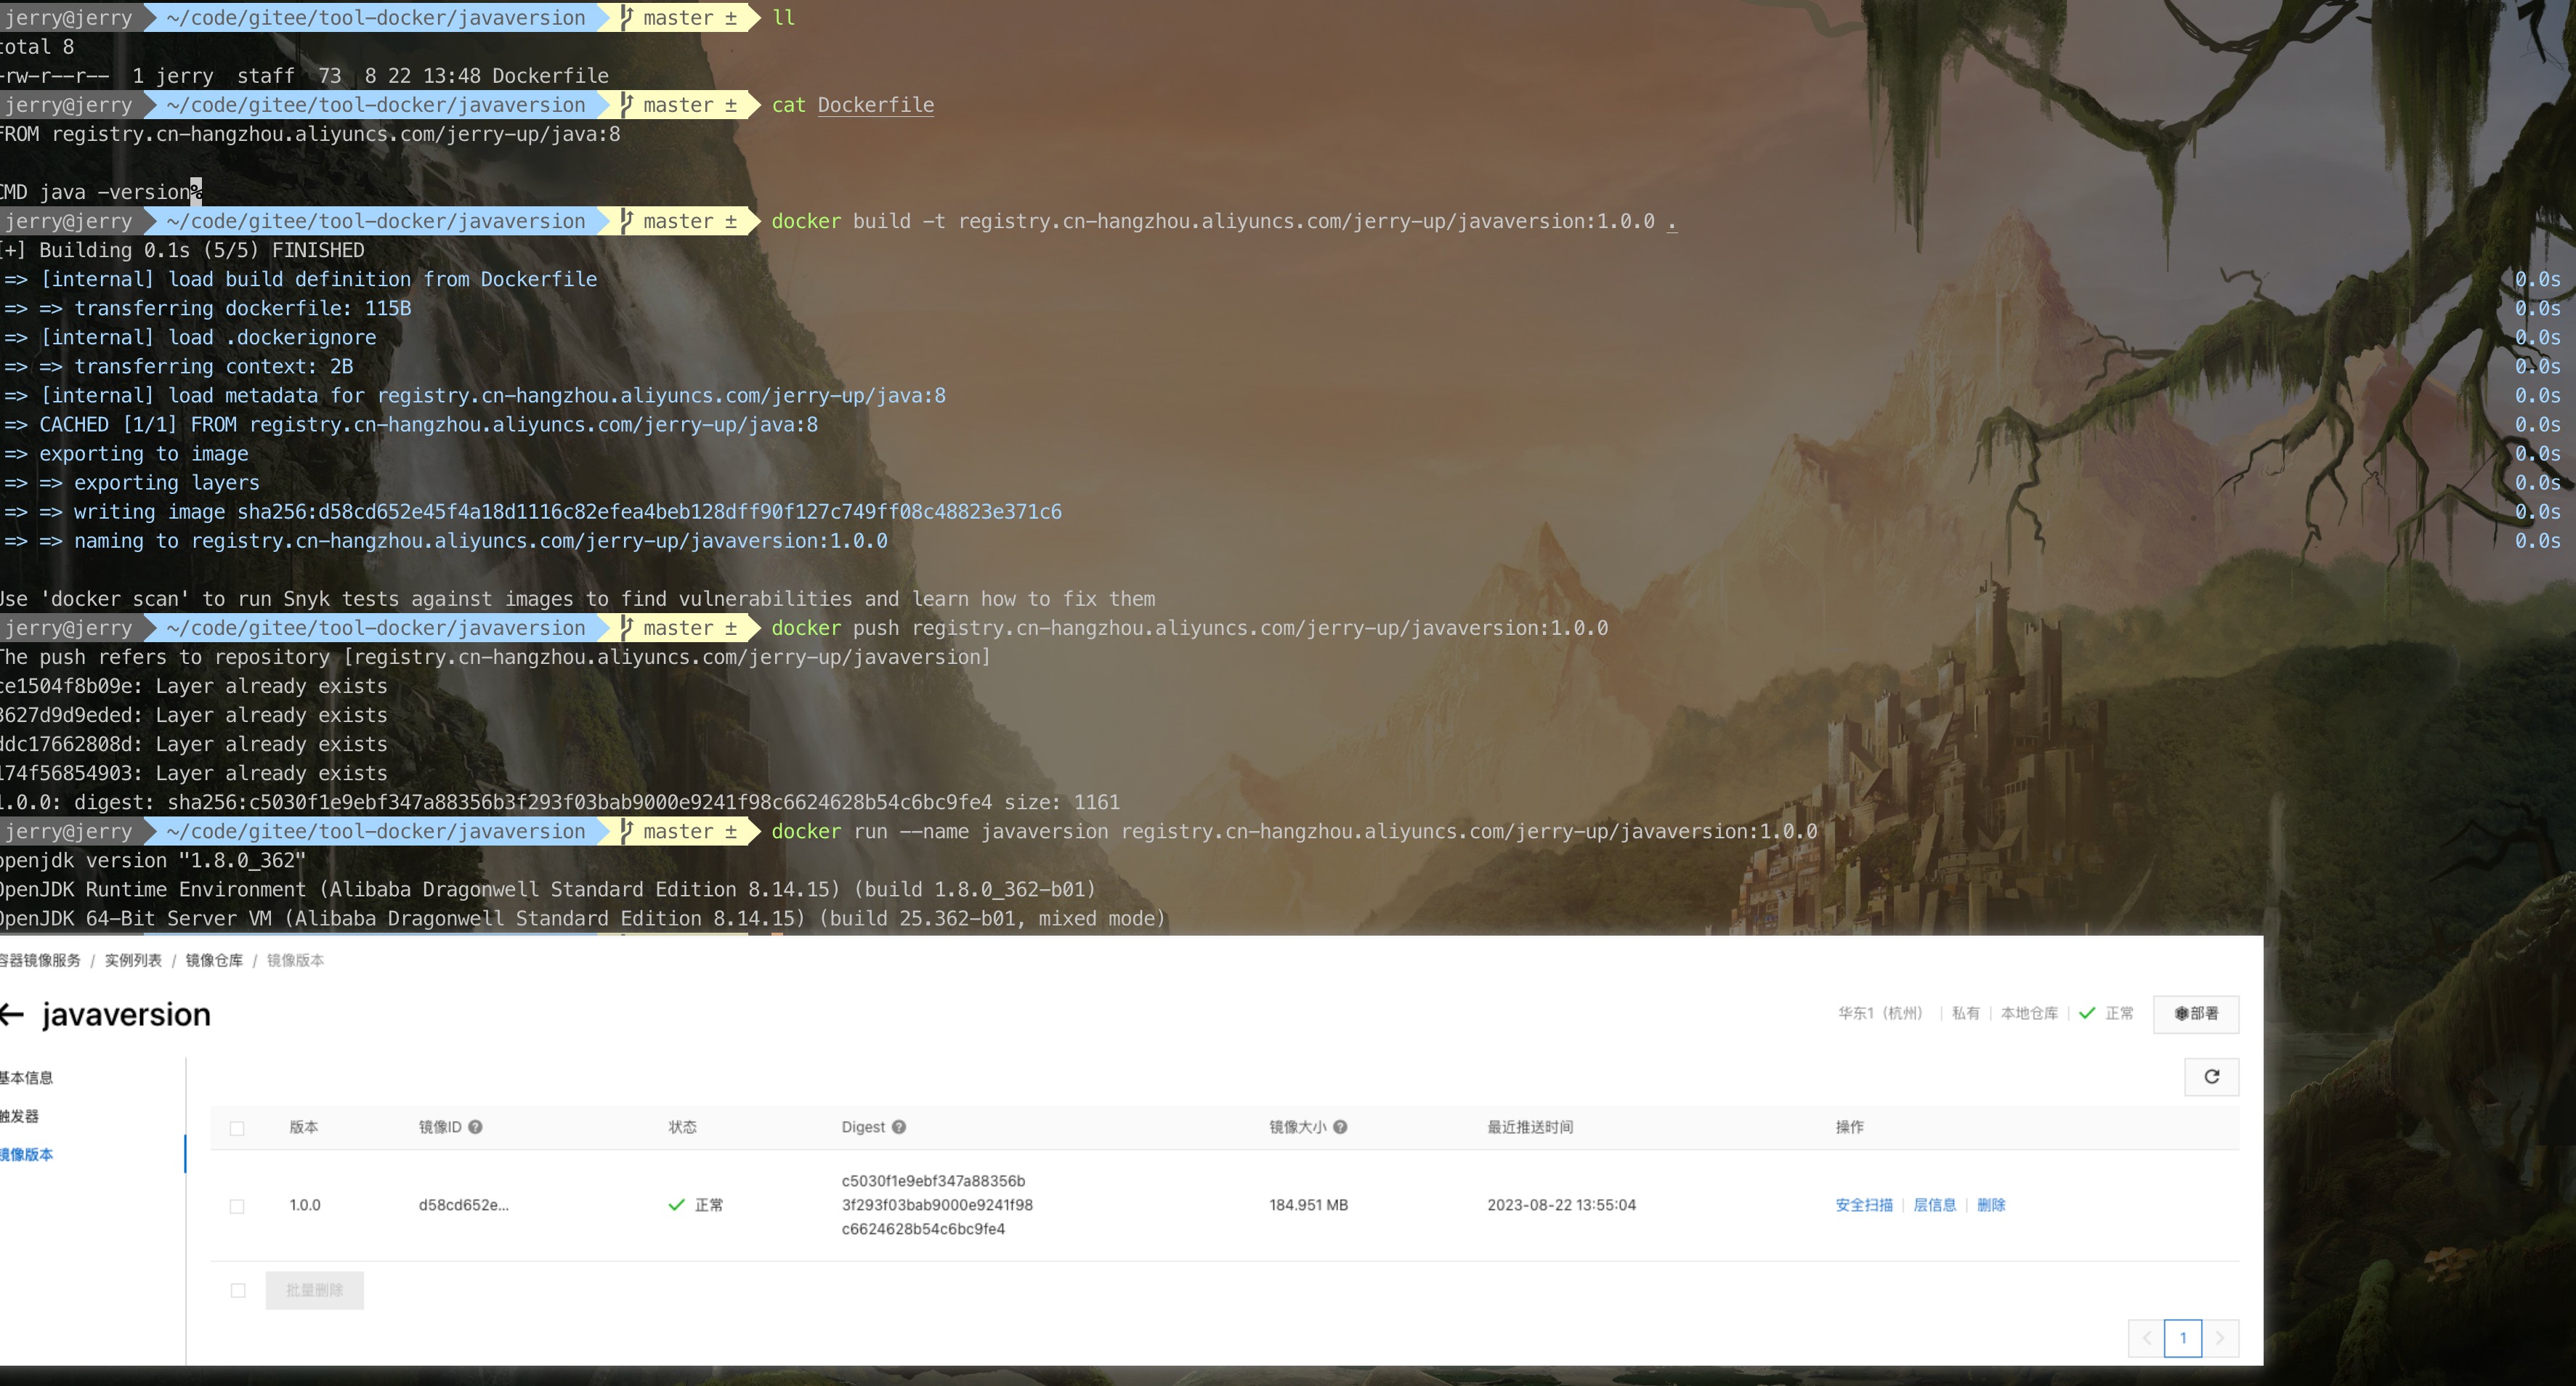Toggle the checkbox beside 批量删除
Viewport: 2576px width, 1386px height.
(238, 1290)
